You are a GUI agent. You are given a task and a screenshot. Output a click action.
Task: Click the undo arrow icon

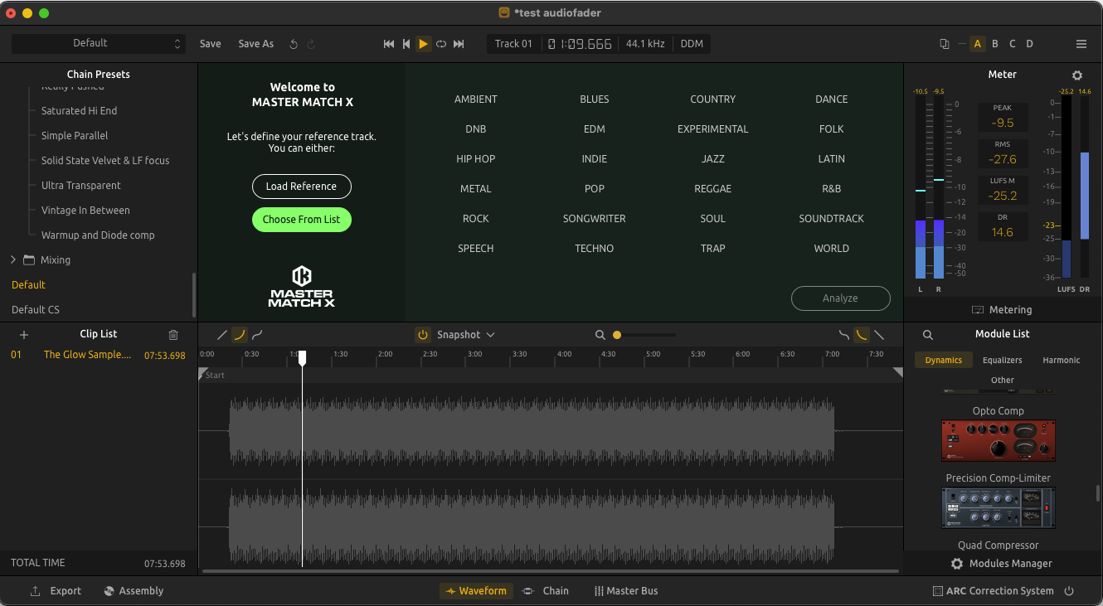point(294,44)
